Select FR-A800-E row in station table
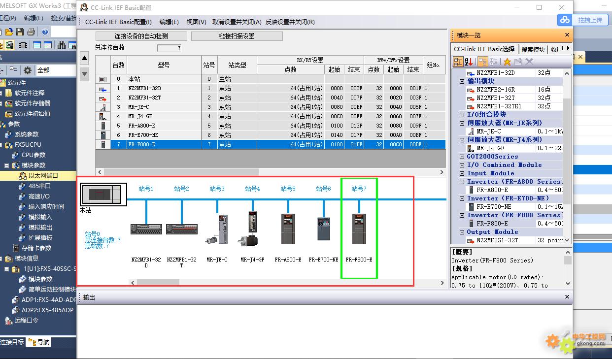Screen dimensions: 612x359 click(x=271, y=126)
